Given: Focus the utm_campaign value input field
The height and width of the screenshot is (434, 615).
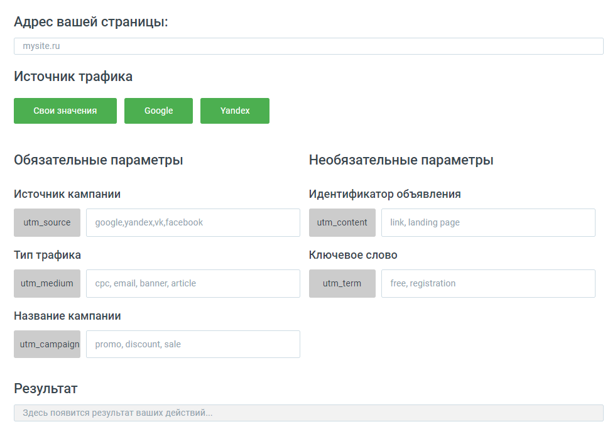Looking at the screenshot, I should tap(193, 344).
